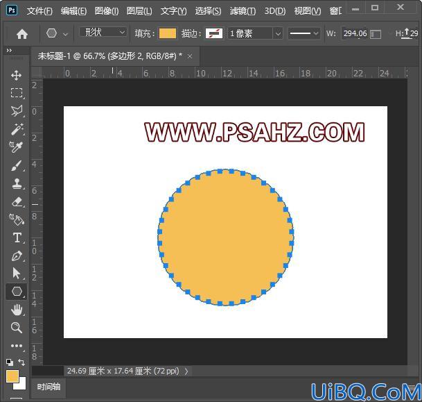Expand the status bar info arrow

click(x=186, y=371)
